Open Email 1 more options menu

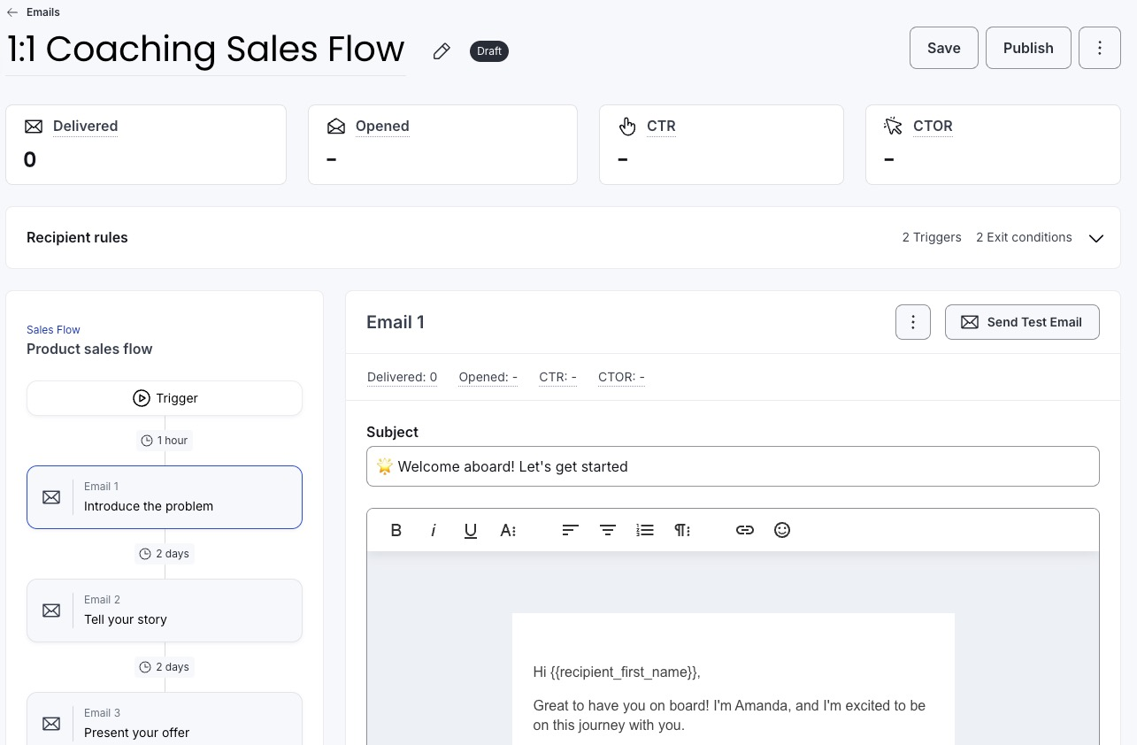(x=913, y=322)
